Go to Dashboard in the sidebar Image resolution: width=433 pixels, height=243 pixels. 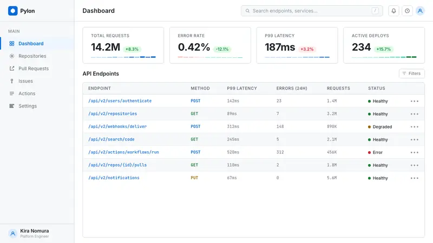37,44
